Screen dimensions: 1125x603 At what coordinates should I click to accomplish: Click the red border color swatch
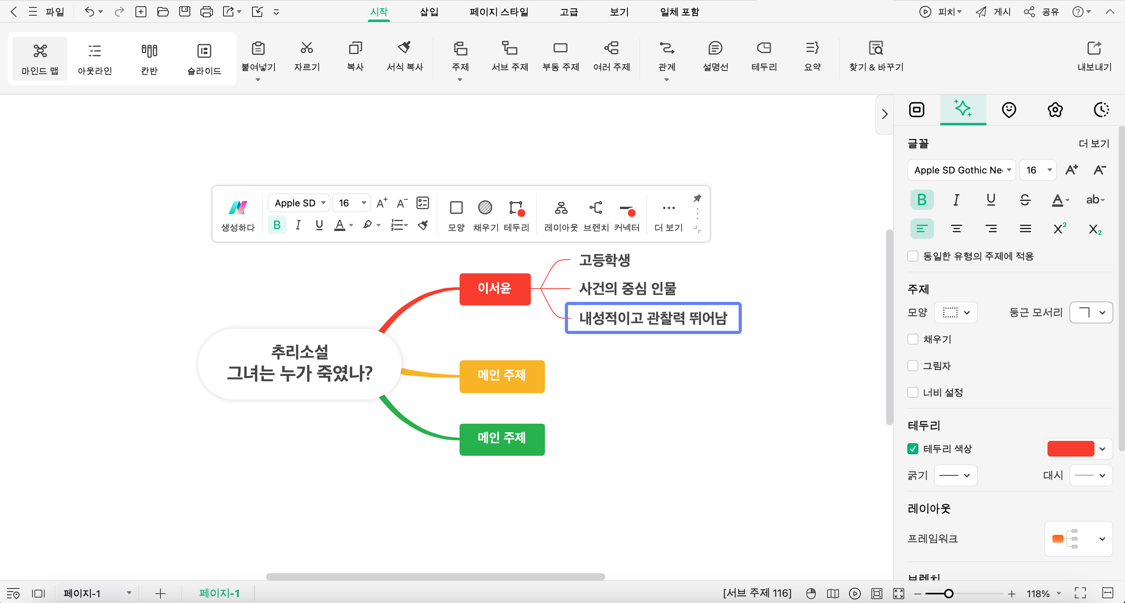1071,449
